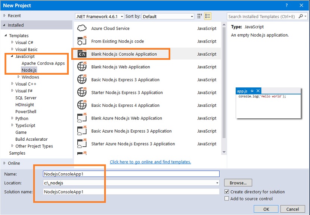The width and height of the screenshot is (310, 215).
Task: Click the Blank Node.js Console Application icon
Action: click(x=82, y=54)
